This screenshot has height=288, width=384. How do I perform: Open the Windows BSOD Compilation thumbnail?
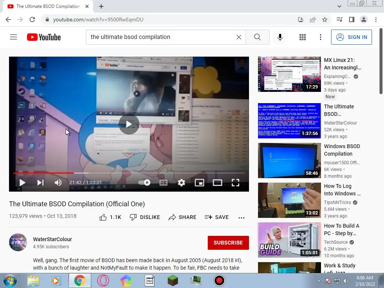coord(289,160)
